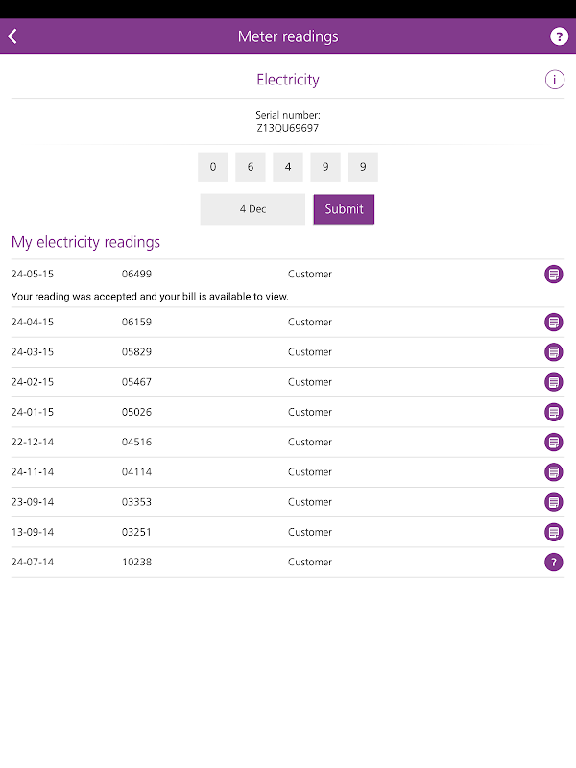Open help from the header question mark

(560, 36)
